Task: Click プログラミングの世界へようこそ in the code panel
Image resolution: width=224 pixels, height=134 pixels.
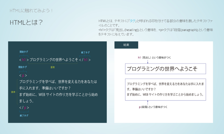Action: (54, 60)
